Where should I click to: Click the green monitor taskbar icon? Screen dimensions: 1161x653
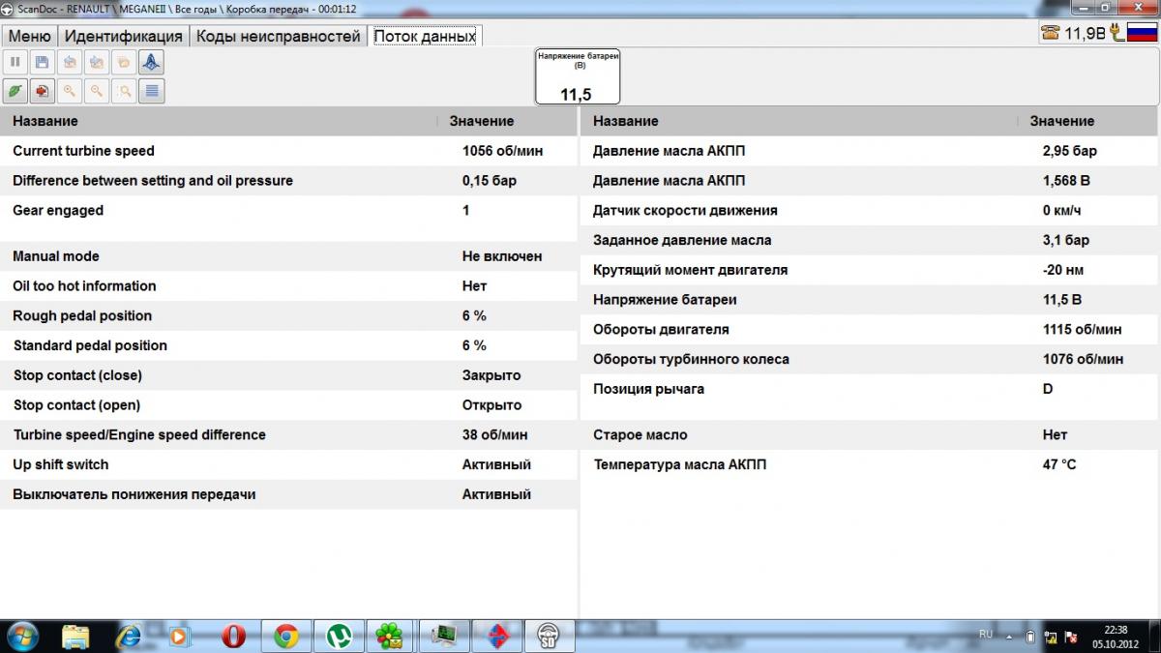tap(443, 636)
